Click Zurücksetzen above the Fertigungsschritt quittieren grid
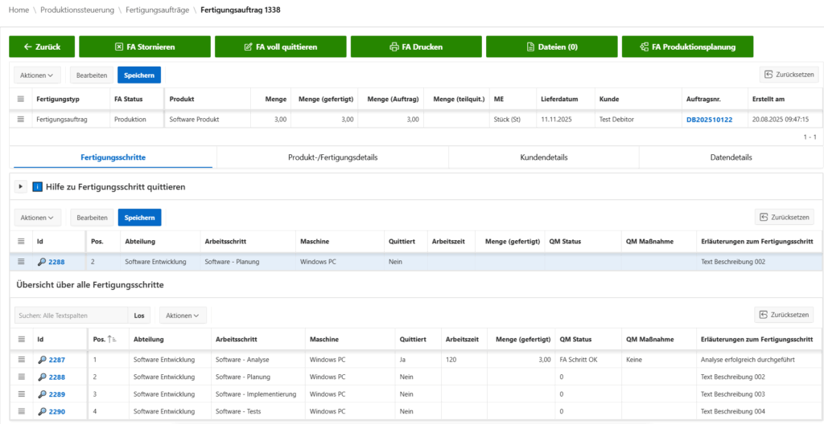 (x=785, y=217)
